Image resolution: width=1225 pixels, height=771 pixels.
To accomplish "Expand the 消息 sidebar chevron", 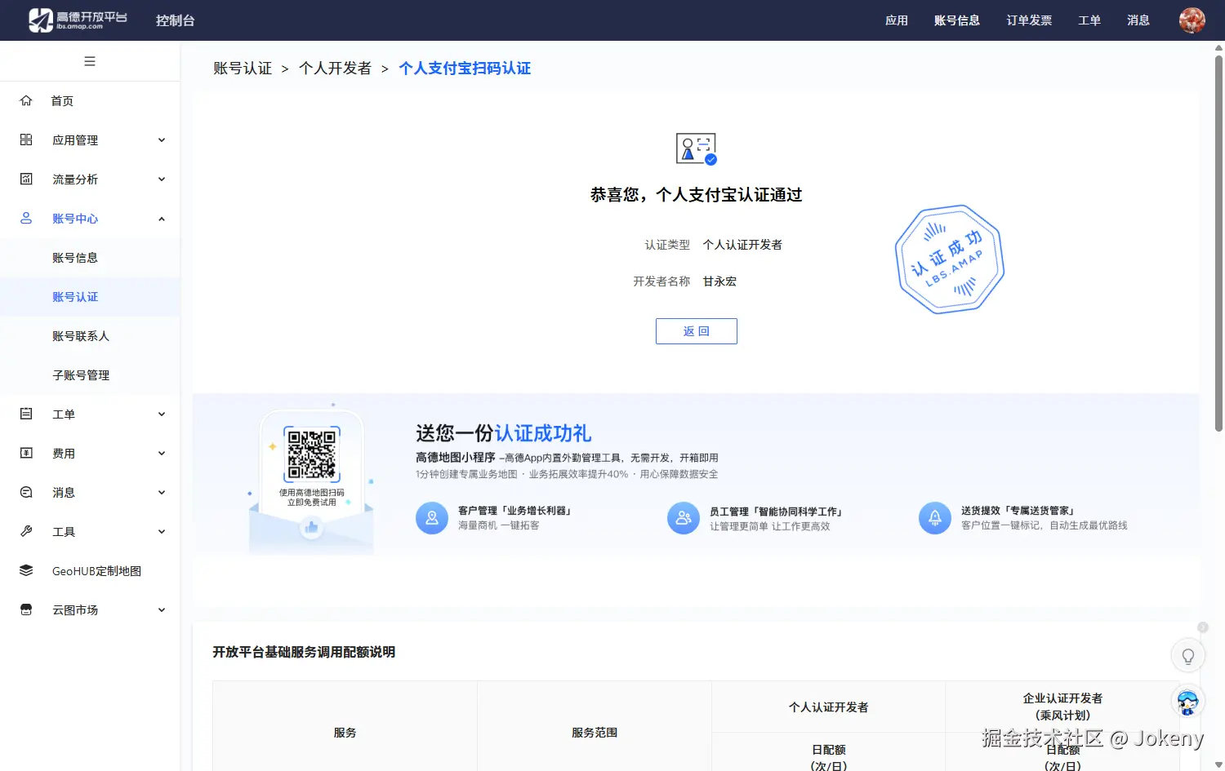I will click(162, 492).
